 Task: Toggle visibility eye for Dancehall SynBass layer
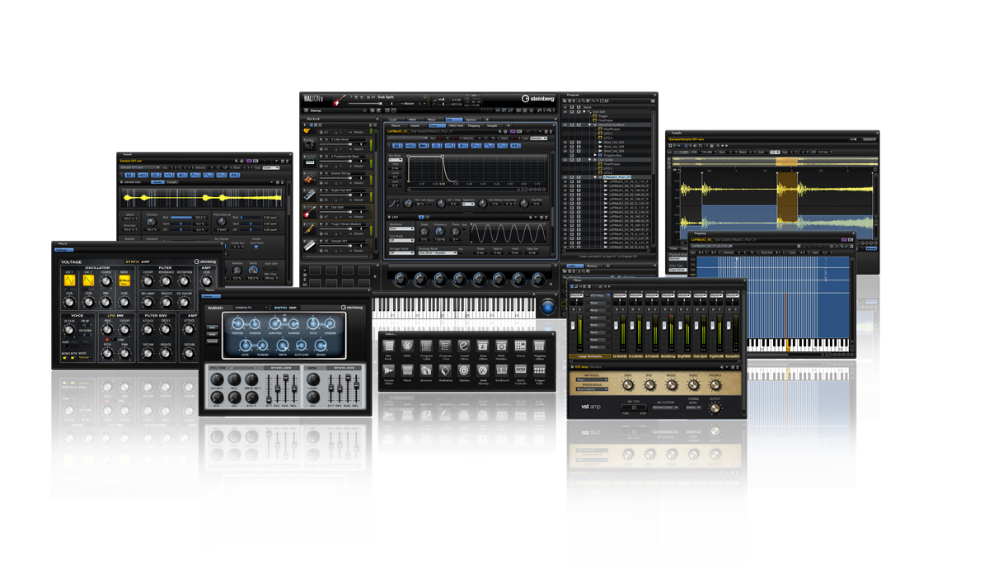tap(565, 125)
